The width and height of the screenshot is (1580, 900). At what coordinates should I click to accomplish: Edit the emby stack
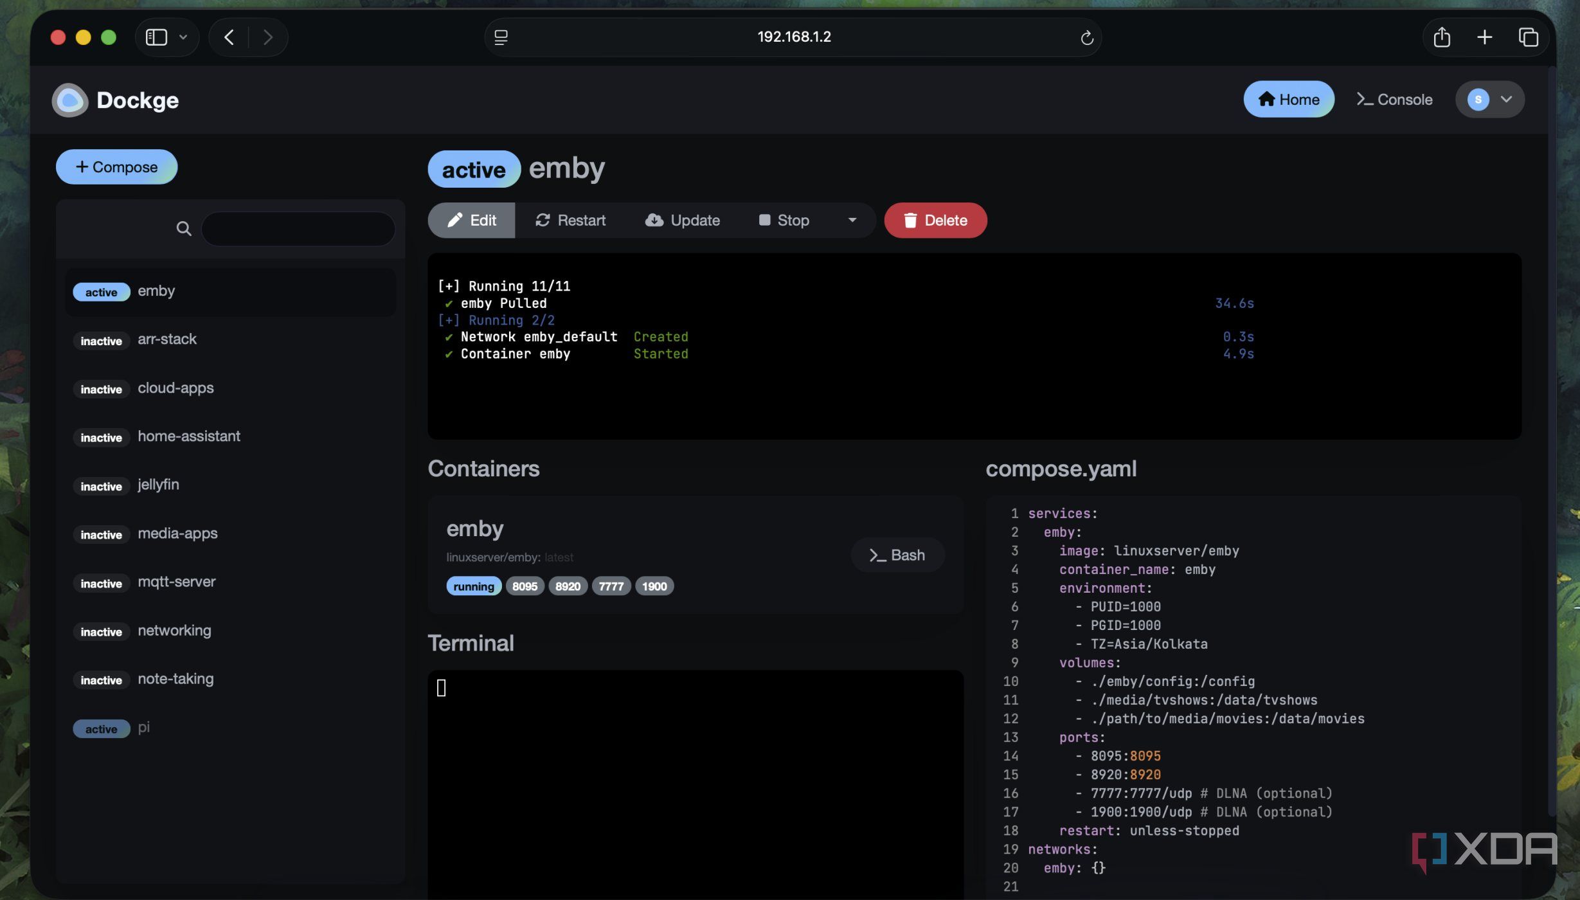(471, 221)
